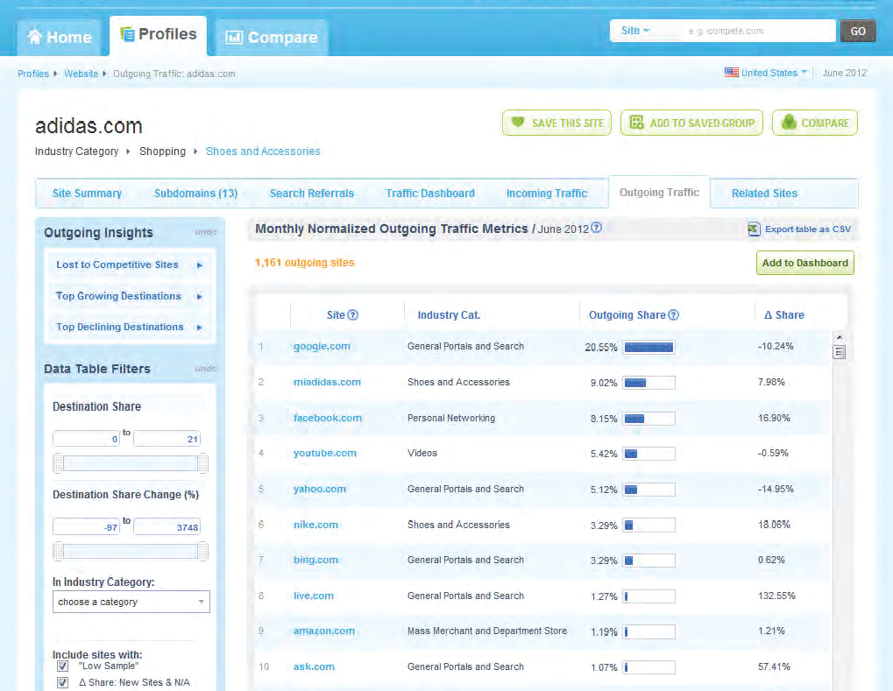Click Share Change maximum field showing 3748
The image size is (893, 691).
point(167,527)
